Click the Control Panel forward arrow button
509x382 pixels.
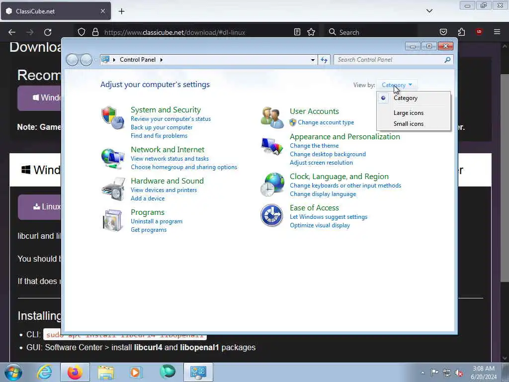[x=86, y=60]
